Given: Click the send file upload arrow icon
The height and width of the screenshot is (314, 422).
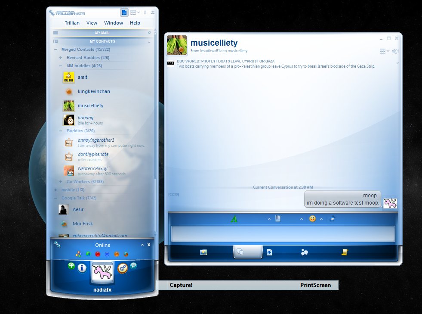Looking at the screenshot, I should pos(269,252).
